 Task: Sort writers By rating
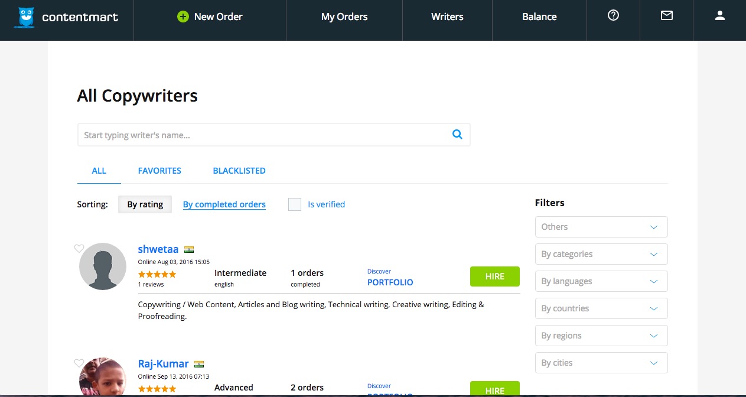click(145, 204)
